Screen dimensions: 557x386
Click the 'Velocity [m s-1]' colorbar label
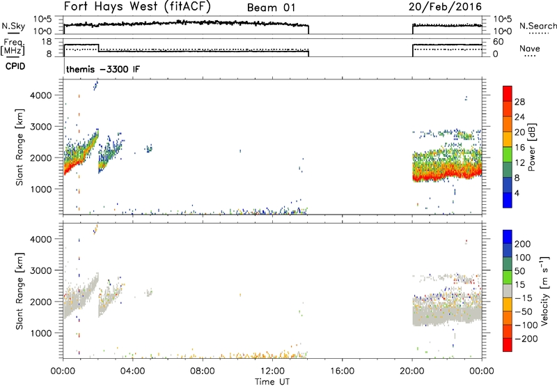(x=544, y=291)
